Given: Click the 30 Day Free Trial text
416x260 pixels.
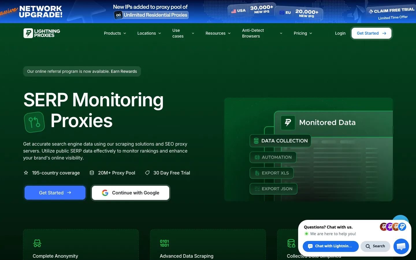Looking at the screenshot, I should 172,173.
